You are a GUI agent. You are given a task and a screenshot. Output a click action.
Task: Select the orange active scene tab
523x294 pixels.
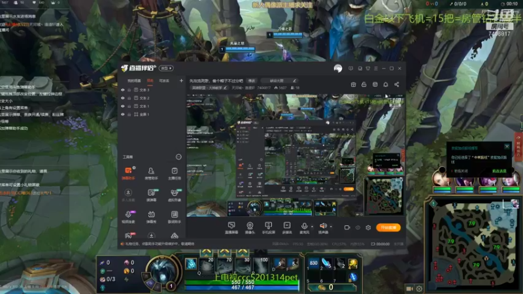[150, 80]
